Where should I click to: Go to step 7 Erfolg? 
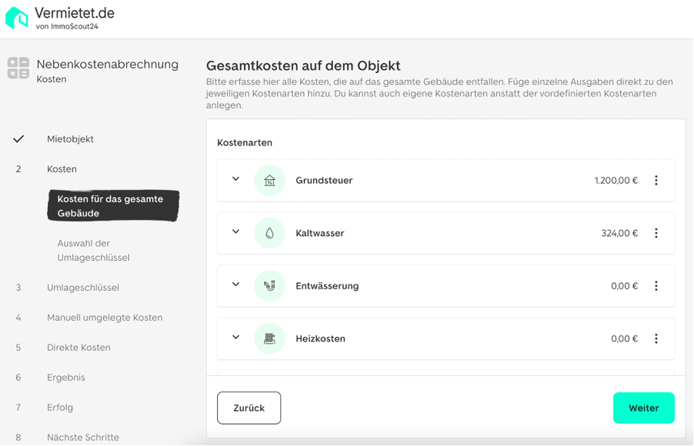point(60,408)
